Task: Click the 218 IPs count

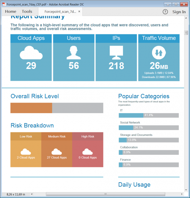Action: 116,66
